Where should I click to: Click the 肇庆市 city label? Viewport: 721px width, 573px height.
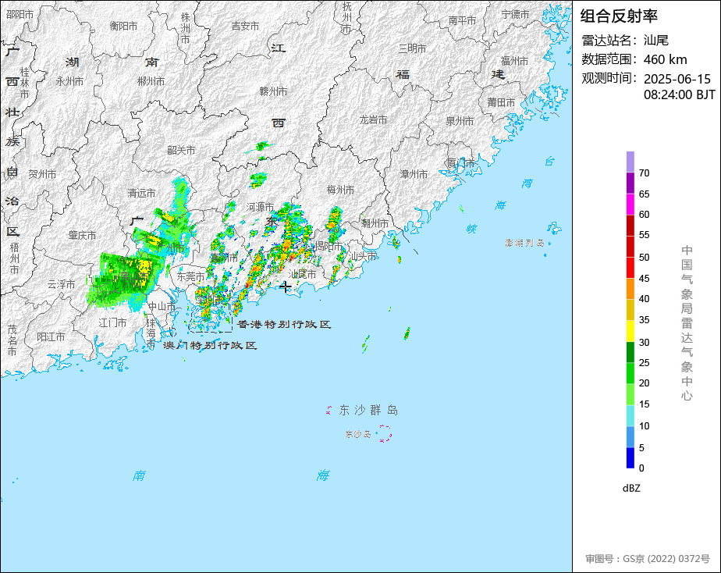(82, 235)
